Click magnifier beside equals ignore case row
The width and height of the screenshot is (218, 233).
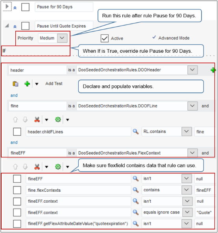click(136, 213)
